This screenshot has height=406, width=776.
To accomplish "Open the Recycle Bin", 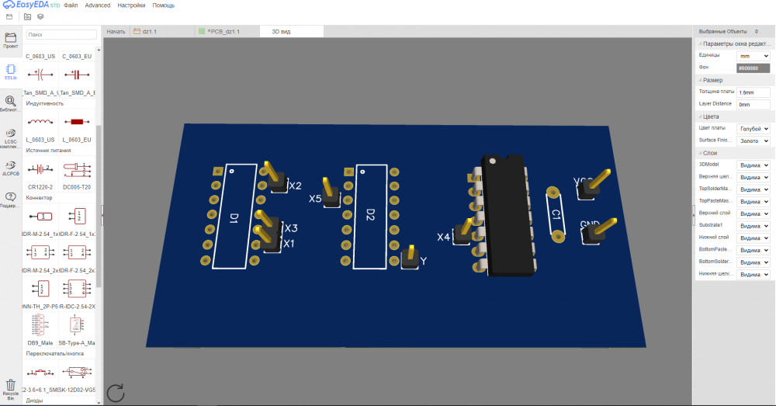I will pyautogui.click(x=11, y=388).
